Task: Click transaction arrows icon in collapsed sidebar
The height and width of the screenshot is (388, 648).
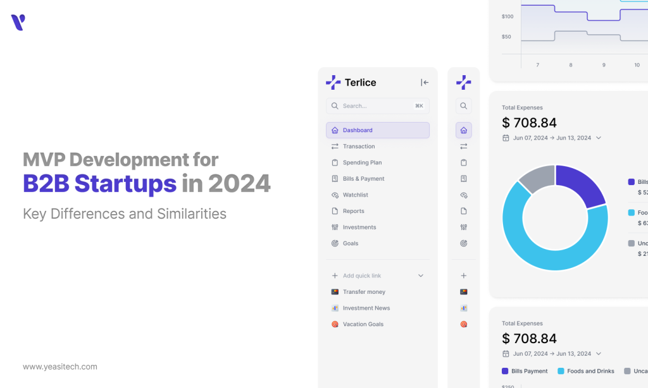Action: coord(464,146)
